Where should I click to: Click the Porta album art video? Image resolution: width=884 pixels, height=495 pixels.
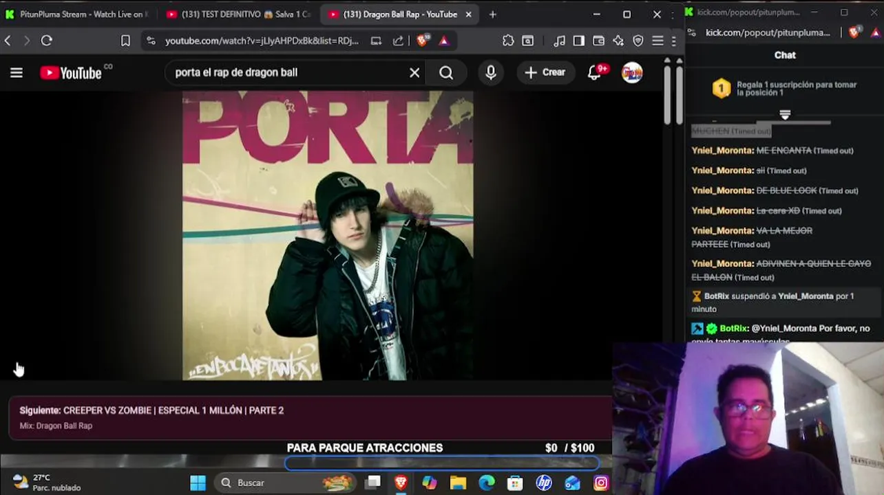(328, 235)
